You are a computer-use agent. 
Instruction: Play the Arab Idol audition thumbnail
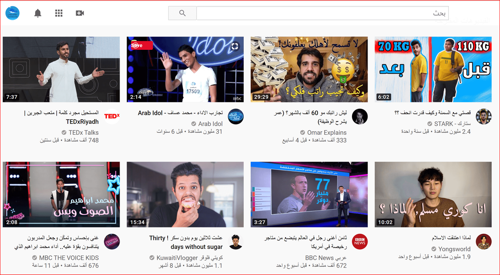click(185, 69)
